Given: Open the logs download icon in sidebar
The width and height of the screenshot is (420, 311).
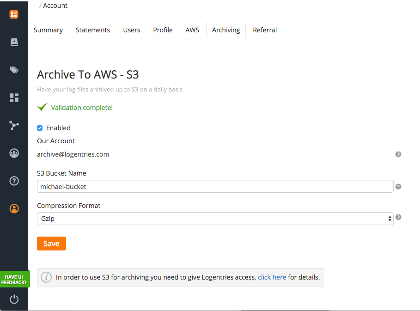Looking at the screenshot, I should tap(14, 42).
